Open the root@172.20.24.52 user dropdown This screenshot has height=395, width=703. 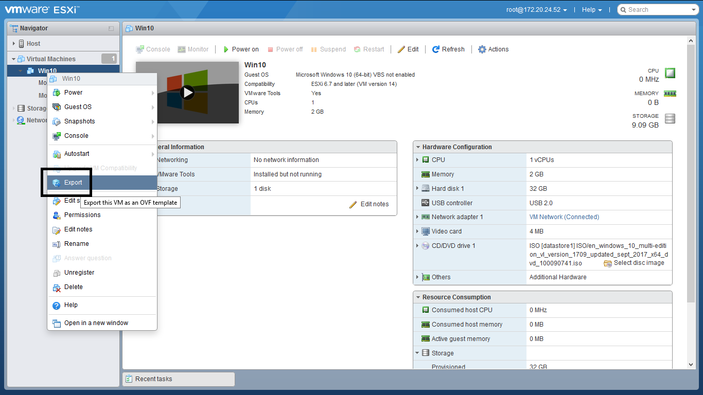pos(537,10)
